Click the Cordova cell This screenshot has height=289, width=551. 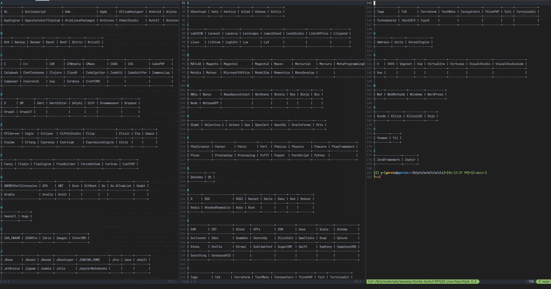click(73, 81)
